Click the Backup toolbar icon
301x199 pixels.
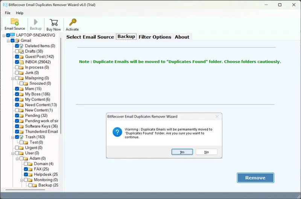click(x=36, y=23)
